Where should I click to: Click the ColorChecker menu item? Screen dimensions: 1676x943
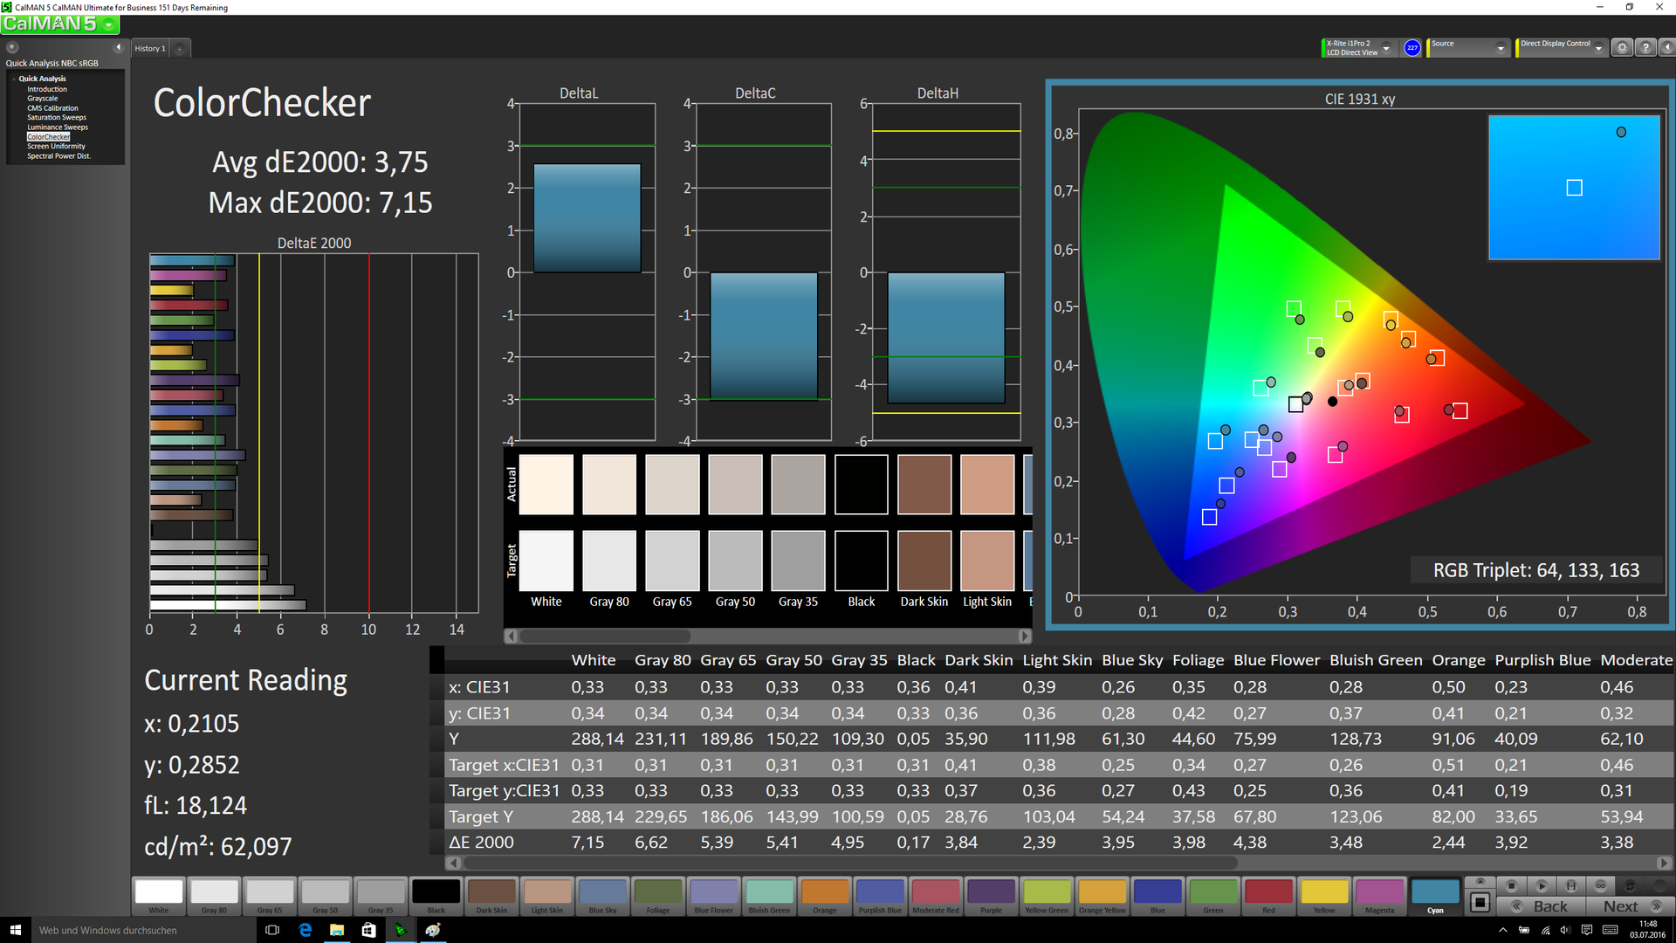click(x=50, y=134)
